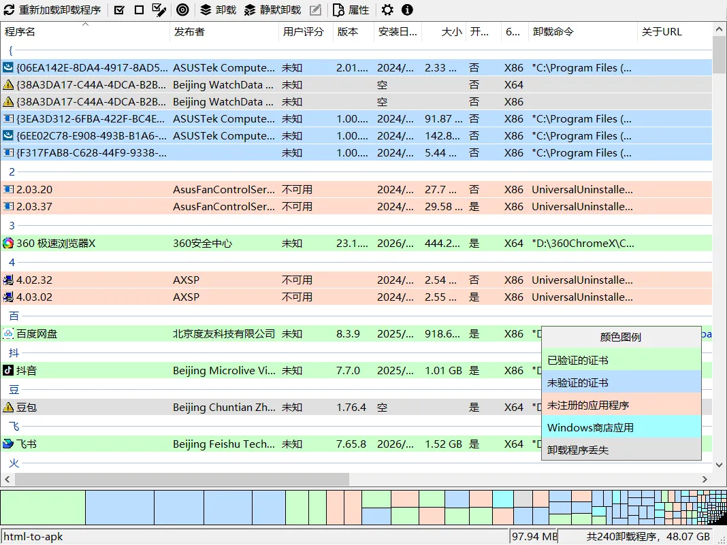The height and width of the screenshot is (545, 727).
Task: Click the 颜色图例 legend title
Action: pos(620,337)
